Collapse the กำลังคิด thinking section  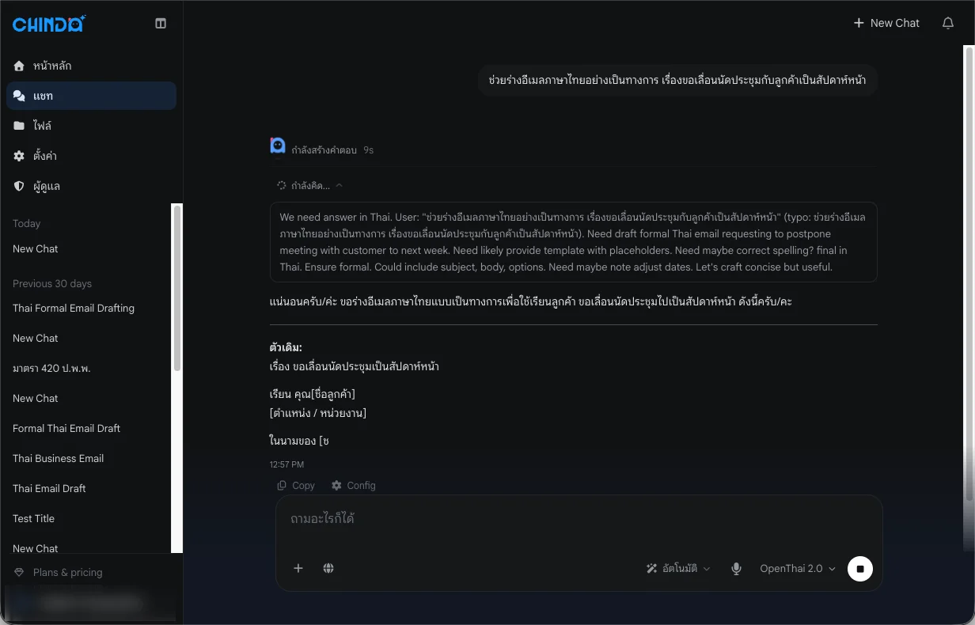pos(309,185)
